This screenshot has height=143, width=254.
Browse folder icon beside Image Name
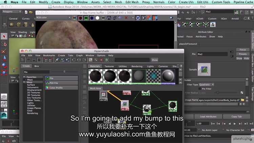coord(242,100)
